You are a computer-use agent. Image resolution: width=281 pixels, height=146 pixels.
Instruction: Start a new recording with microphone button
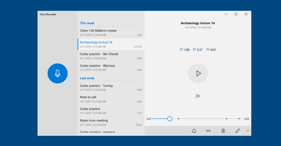pyautogui.click(x=58, y=74)
